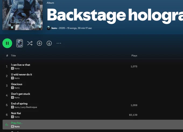Select the track Noir Kei
183x132 pixels.
coord(16,113)
